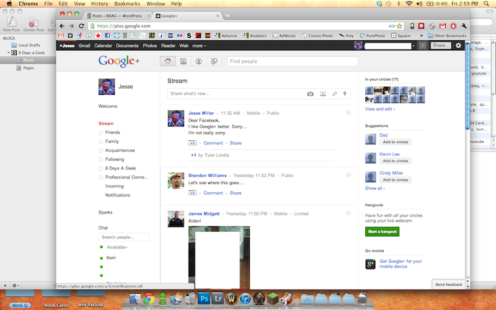
Task: Open the Window menu in menu bar
Action: coord(156,4)
